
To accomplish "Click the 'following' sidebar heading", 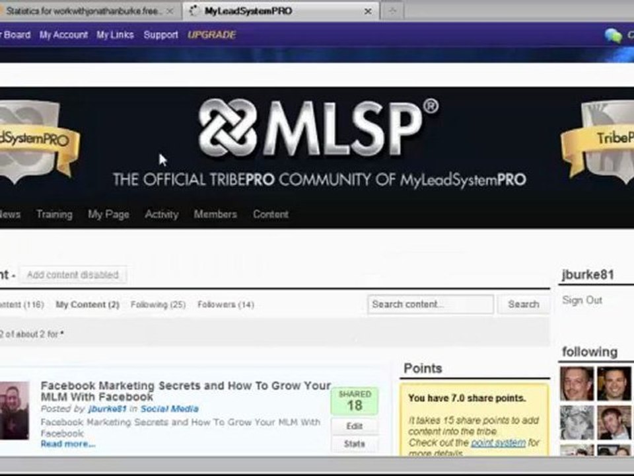I will 590,352.
